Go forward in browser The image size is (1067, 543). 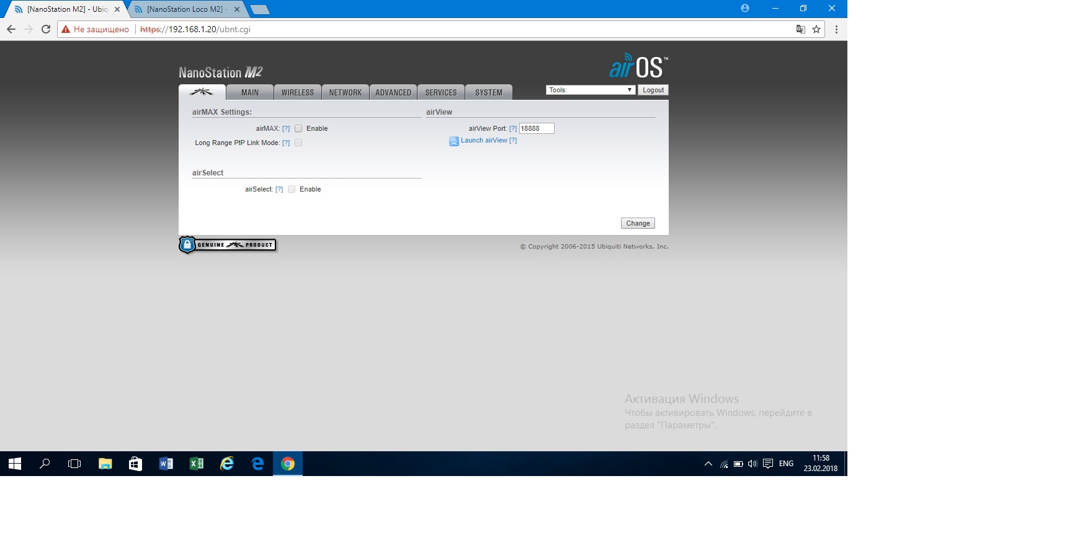coord(29,29)
